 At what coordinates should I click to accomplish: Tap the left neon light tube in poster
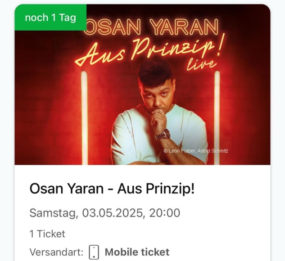84,118
